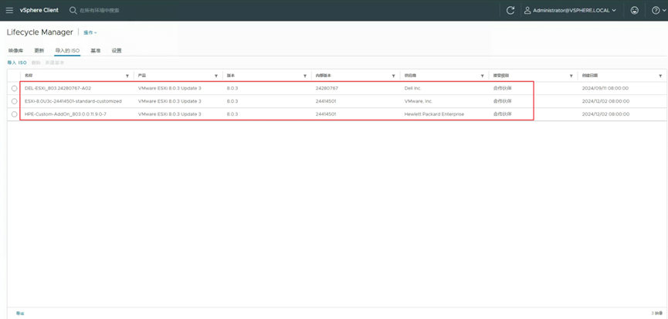668x319 pixels.
Task: Click product cell in the HPE-Custom-AddOn row
Action: pos(170,114)
